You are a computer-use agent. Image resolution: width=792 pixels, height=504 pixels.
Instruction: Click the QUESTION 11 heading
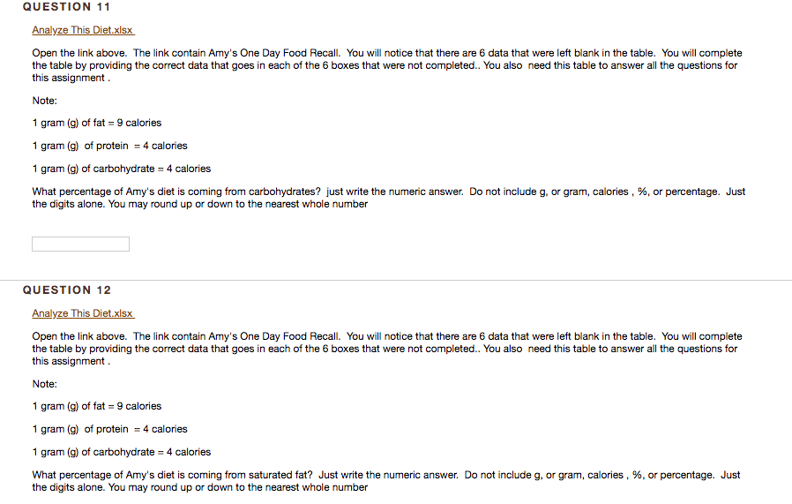point(66,7)
